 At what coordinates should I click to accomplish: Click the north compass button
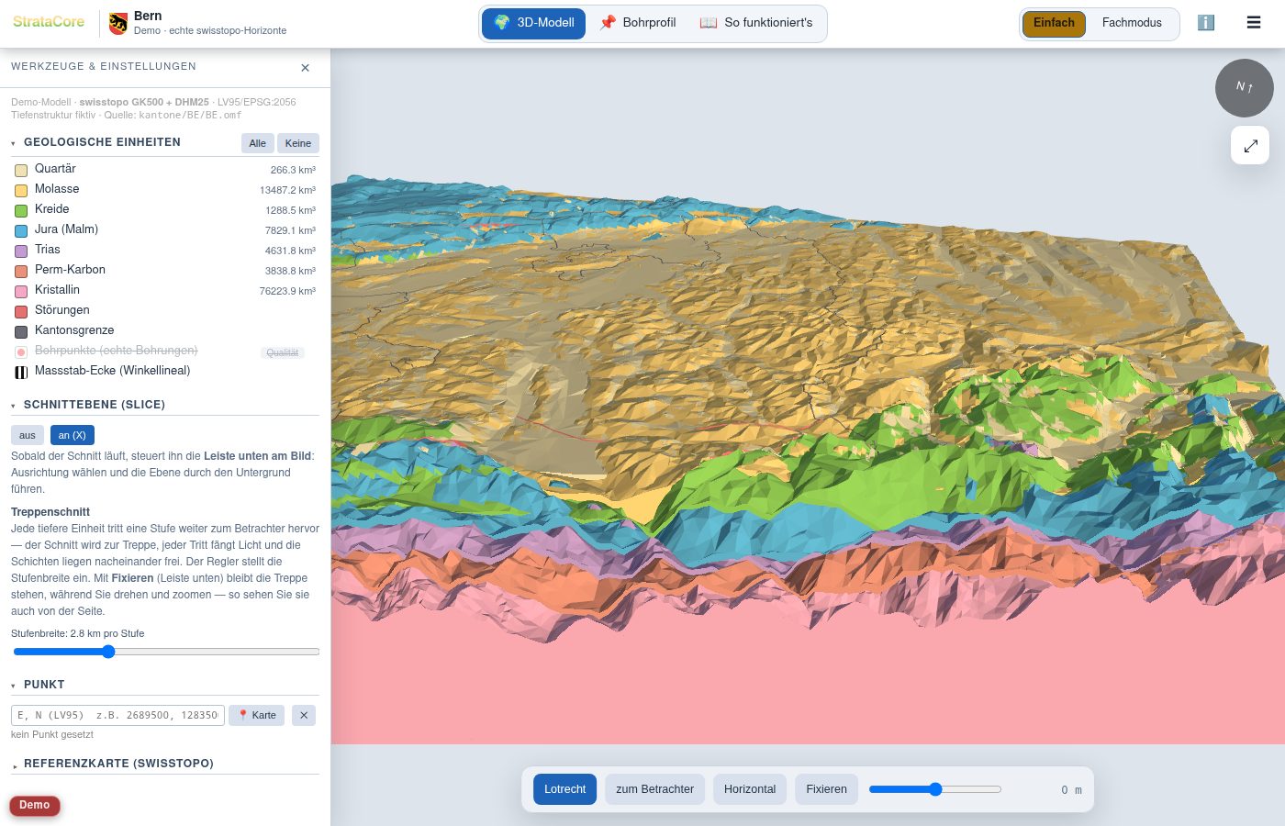click(1245, 88)
